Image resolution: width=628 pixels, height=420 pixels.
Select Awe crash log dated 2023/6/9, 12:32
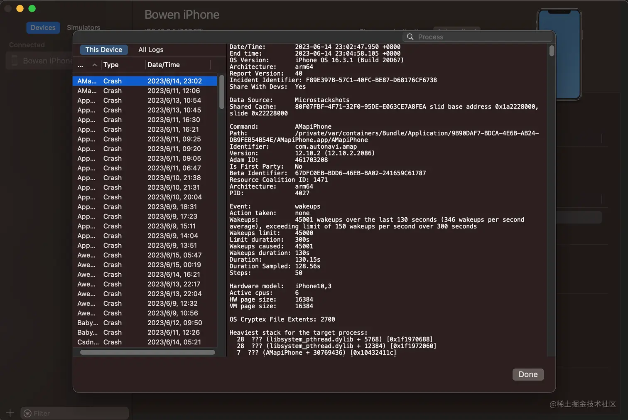pos(145,303)
